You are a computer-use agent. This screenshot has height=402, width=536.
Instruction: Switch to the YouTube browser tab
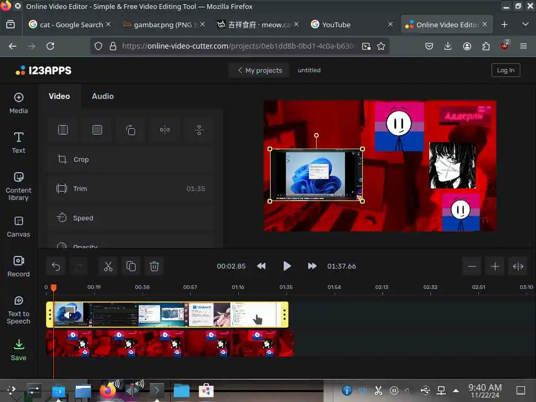coord(351,25)
